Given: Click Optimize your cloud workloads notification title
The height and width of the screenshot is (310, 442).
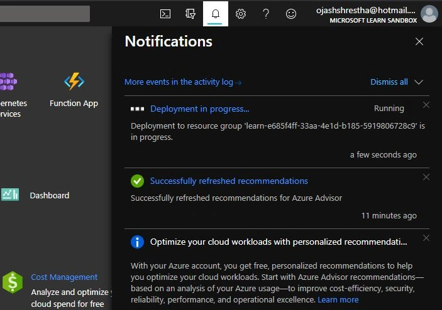Looking at the screenshot, I should 279,242.
